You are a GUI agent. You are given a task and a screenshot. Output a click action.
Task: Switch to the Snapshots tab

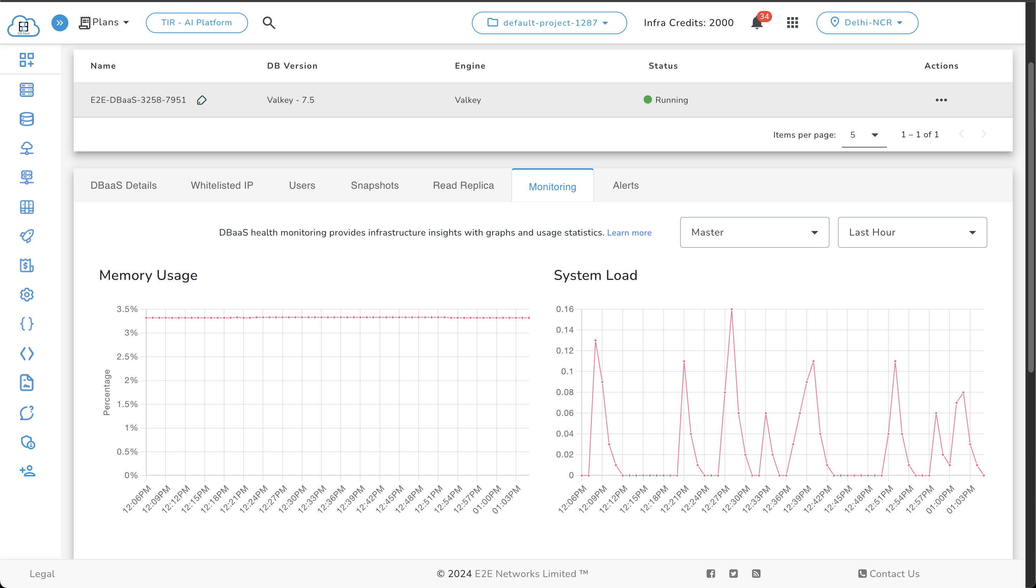(374, 185)
